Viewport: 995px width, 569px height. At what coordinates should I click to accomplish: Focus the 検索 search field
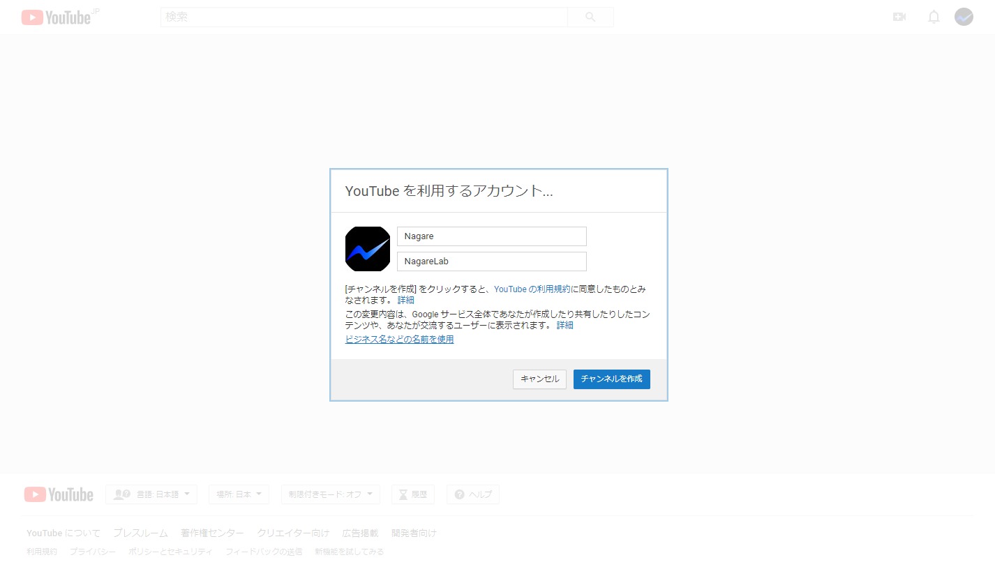[364, 17]
